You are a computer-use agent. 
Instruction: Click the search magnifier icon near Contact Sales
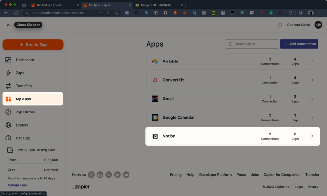click(280, 25)
